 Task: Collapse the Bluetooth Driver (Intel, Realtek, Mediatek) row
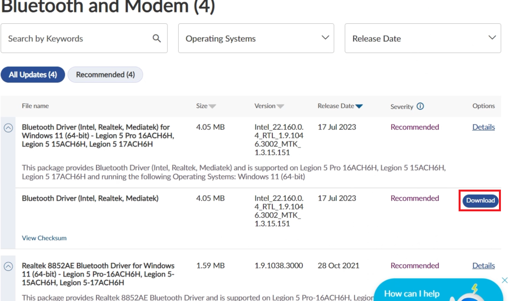[8, 128]
